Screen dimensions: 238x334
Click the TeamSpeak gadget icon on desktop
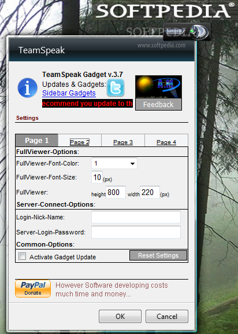click(187, 31)
